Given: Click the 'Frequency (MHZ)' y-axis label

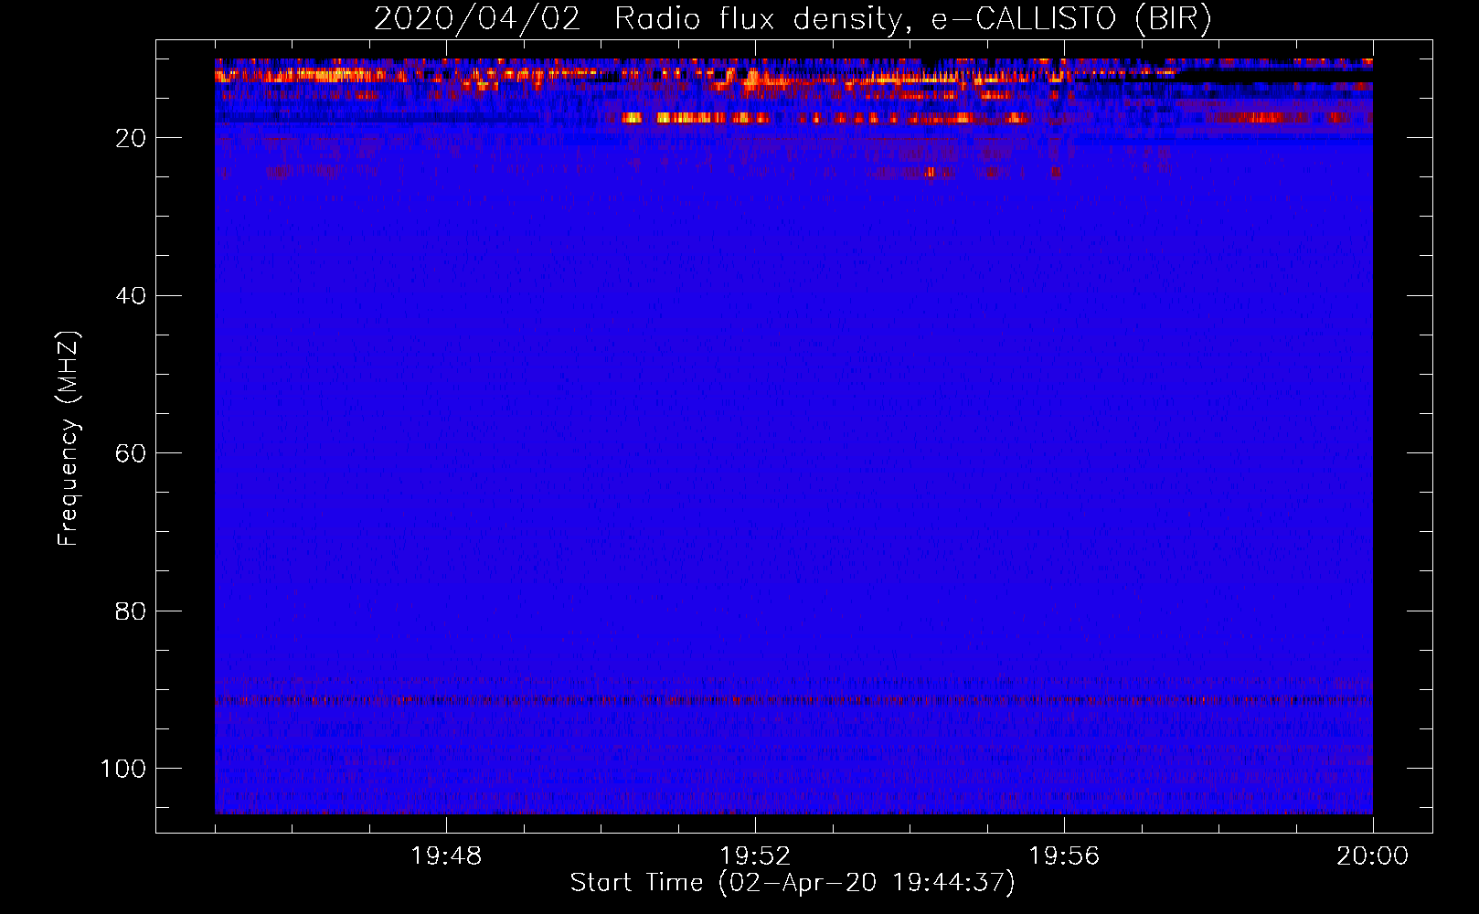Looking at the screenshot, I should coord(69,439).
